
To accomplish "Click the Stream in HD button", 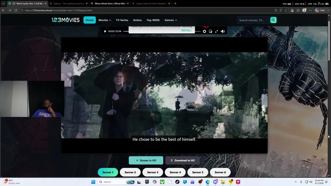I will 146,160.
